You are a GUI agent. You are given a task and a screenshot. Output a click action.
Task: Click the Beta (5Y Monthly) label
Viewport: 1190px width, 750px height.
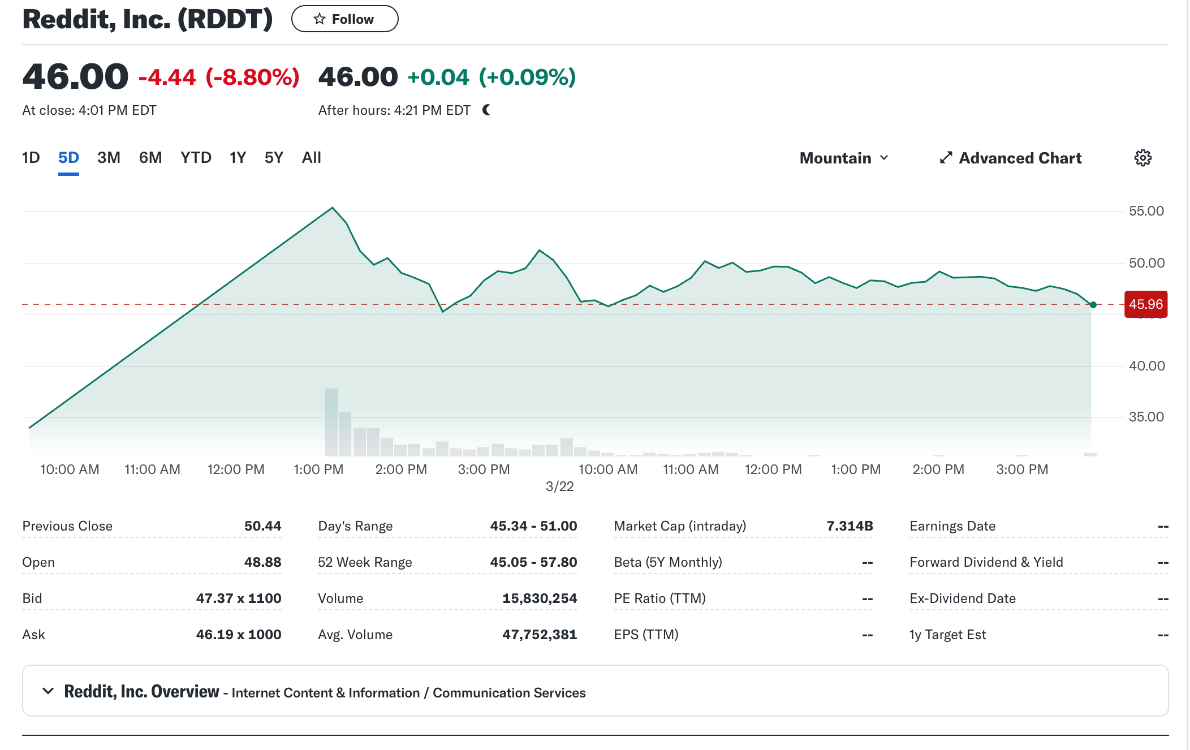coord(668,562)
